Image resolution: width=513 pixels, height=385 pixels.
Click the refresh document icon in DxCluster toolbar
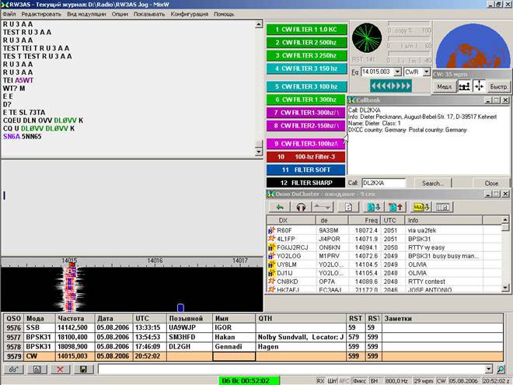coord(348,207)
